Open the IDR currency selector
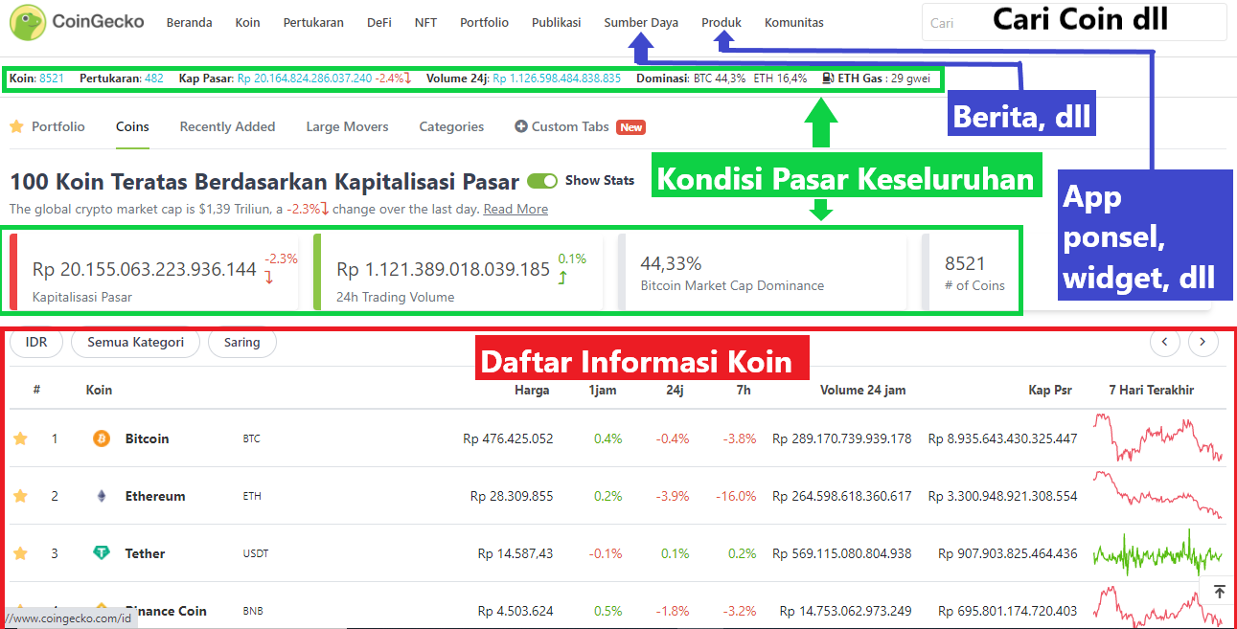 [36, 342]
